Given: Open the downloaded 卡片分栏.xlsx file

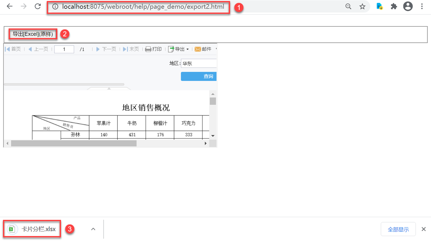Looking at the screenshot, I should click(32, 229).
